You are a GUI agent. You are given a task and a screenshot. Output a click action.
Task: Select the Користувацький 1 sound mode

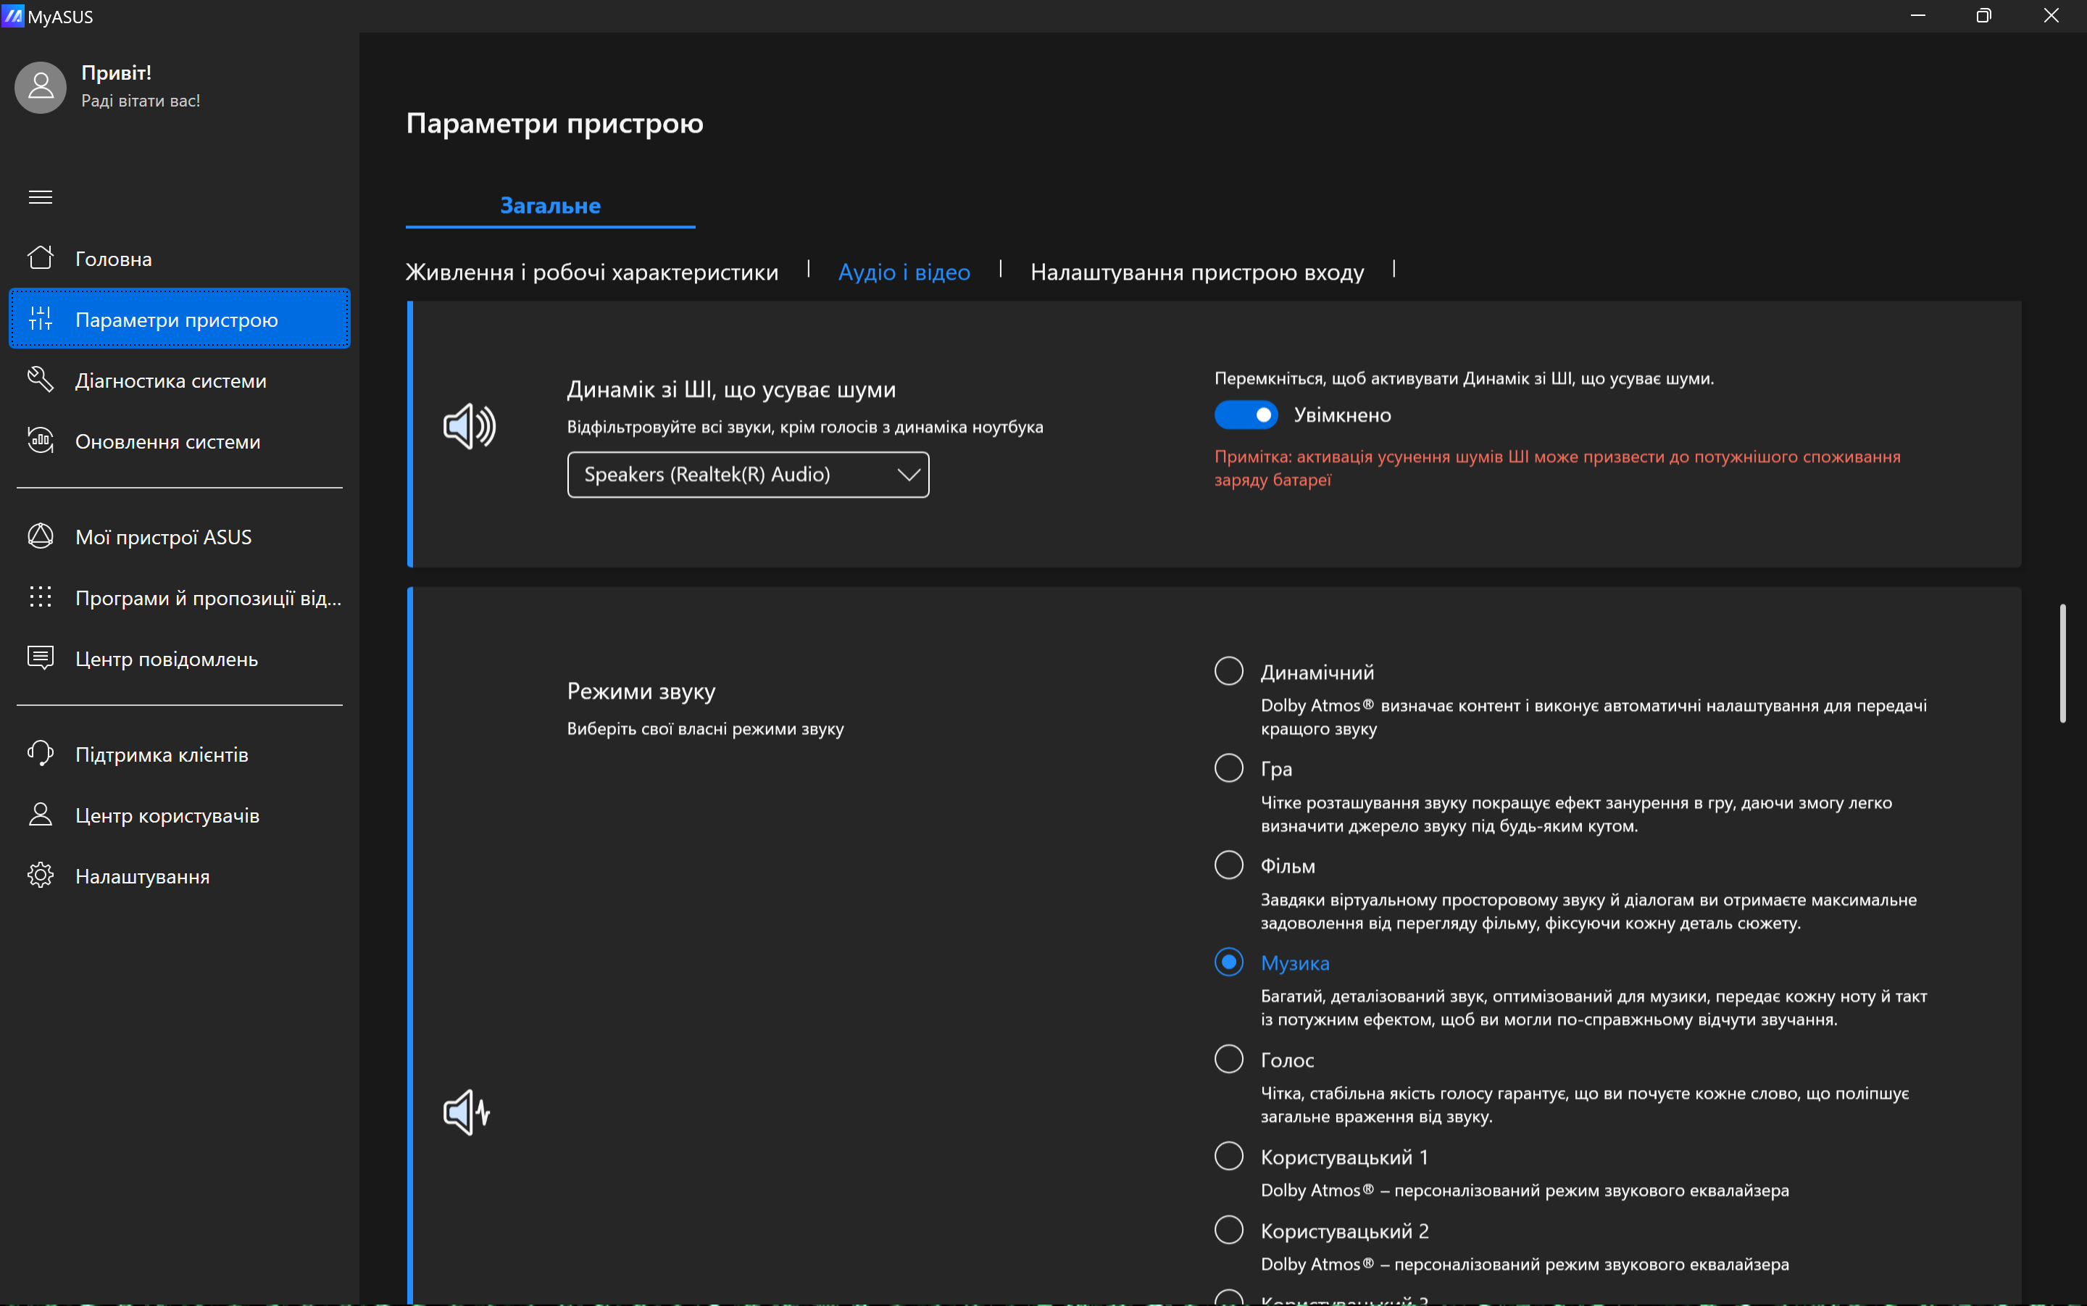1228,1156
